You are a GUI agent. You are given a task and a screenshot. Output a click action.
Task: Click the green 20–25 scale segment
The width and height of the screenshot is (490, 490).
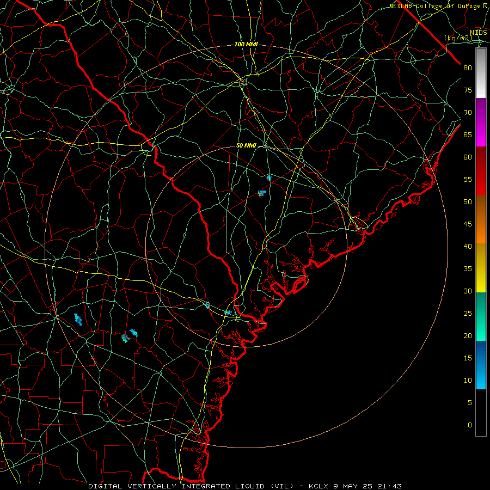(481, 316)
